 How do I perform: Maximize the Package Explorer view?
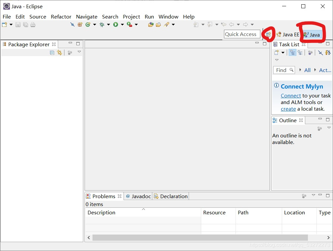(x=78, y=44)
